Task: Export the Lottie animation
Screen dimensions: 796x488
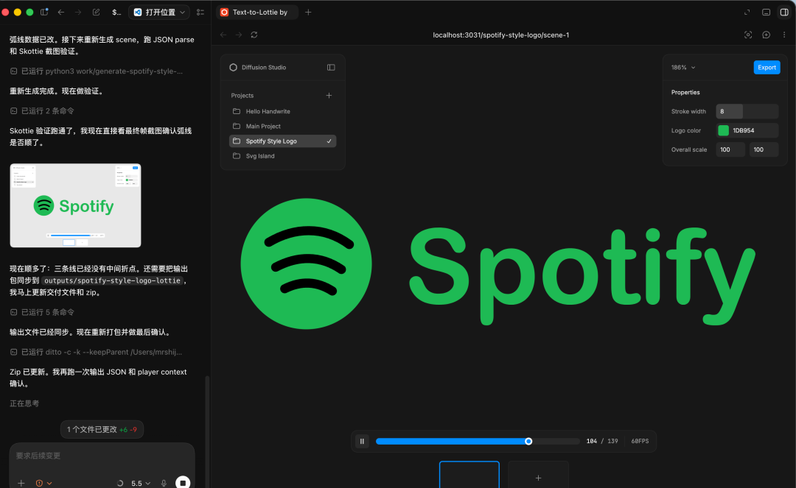Action: tap(767, 68)
